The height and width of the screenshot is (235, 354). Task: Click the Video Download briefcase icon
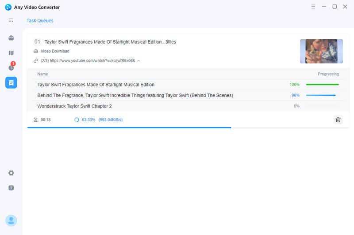click(36, 51)
